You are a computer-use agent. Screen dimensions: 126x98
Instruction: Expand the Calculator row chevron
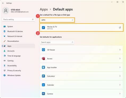tap(120, 76)
